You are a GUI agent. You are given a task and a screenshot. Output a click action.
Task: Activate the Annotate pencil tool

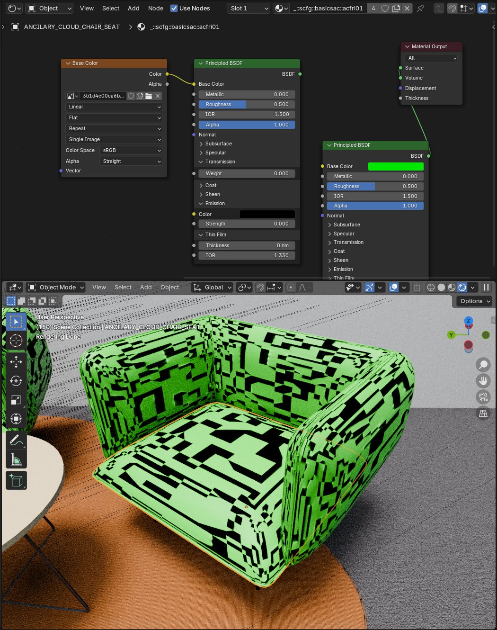click(16, 440)
